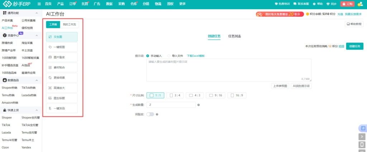Image resolution: width=367 pixels, height=152 pixels.
Task: Click the 明细 link beside estimated points
Action: (342, 46)
